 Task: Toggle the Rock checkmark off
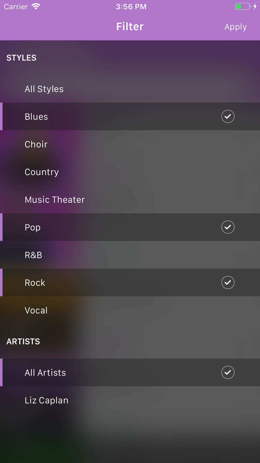pyautogui.click(x=228, y=283)
